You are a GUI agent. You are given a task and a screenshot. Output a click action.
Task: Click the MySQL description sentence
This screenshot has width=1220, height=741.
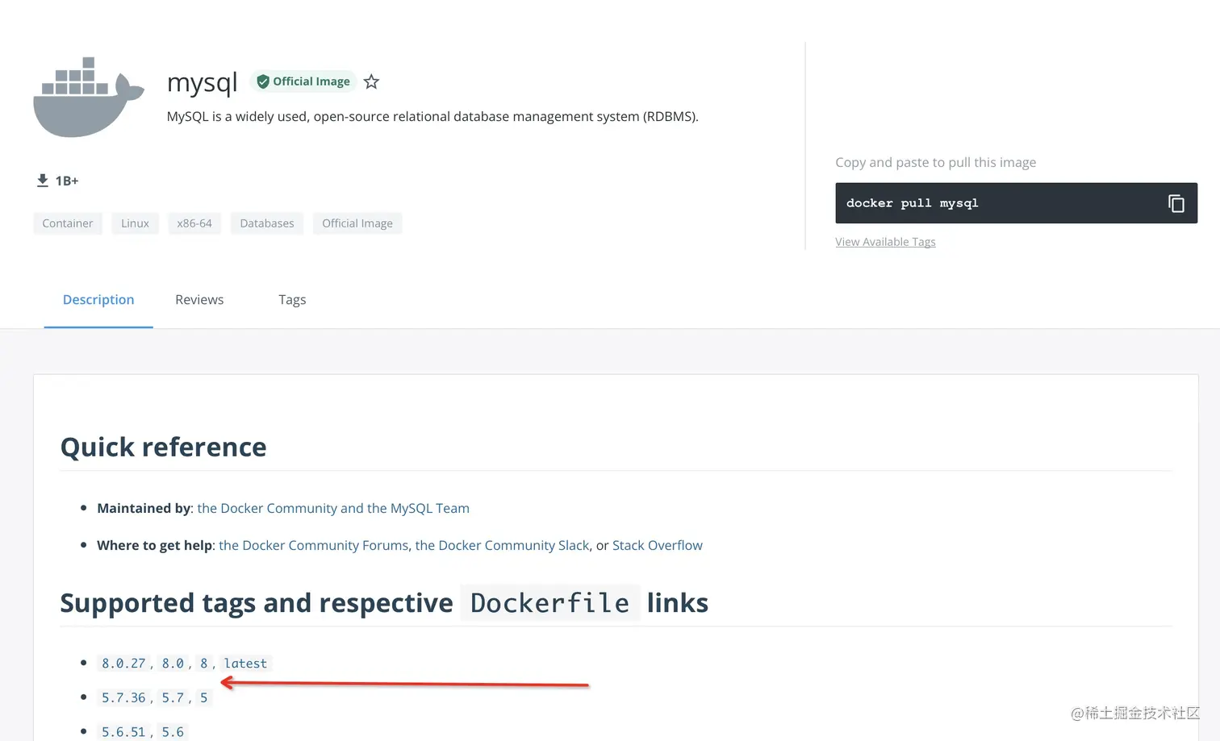(x=432, y=117)
